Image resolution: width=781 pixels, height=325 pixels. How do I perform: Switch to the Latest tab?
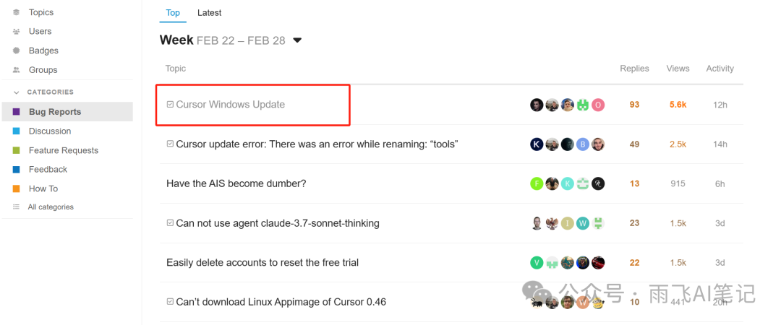tap(209, 13)
